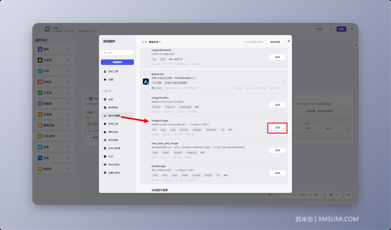Screen dimensions: 391x230
Task: Click the +3 tag on text2image
Action: (218, 175)
